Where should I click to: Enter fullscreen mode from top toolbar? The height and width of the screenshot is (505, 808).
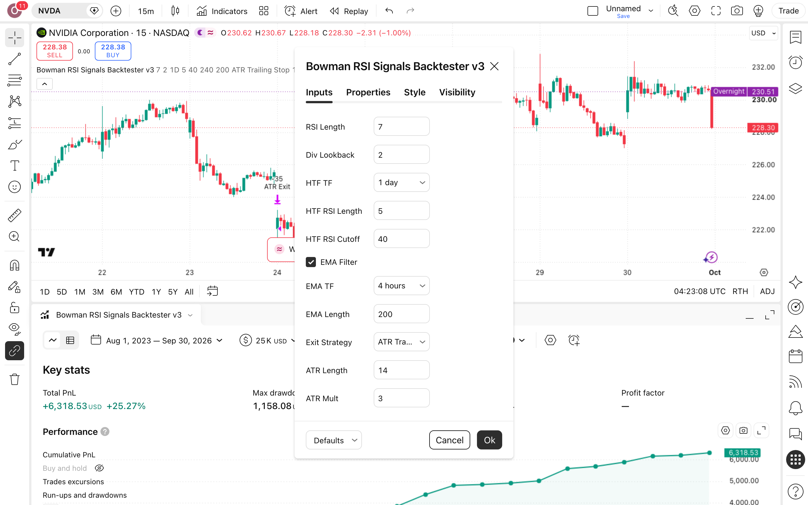tap(715, 11)
